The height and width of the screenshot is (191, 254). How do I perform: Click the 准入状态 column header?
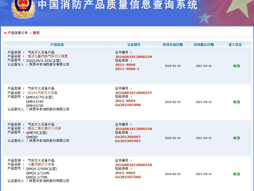point(235,45)
